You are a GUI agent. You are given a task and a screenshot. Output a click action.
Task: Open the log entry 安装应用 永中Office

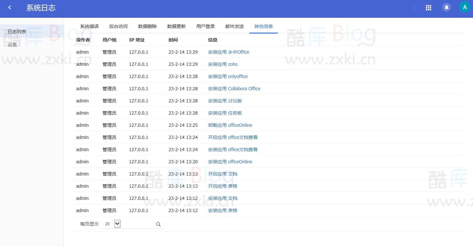pyautogui.click(x=228, y=52)
